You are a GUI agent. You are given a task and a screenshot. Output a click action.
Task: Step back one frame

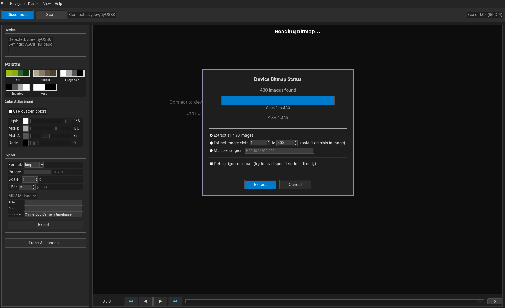[x=146, y=301]
